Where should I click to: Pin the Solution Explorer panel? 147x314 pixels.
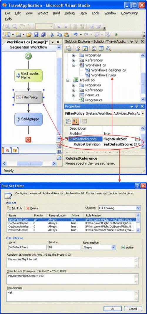tap(137, 42)
